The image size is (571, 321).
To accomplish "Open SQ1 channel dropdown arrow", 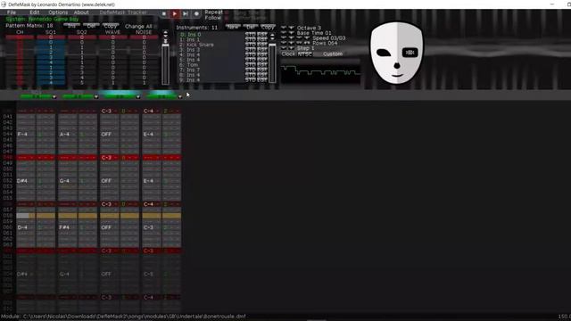I will 54,97.
